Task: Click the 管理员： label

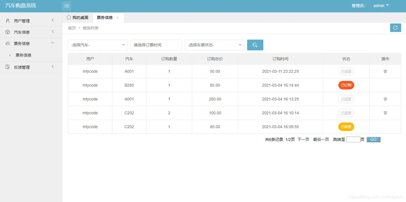Action: coord(359,6)
